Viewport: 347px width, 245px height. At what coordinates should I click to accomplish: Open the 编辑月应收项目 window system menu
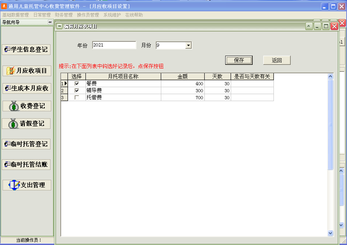pyautogui.click(x=60, y=26)
